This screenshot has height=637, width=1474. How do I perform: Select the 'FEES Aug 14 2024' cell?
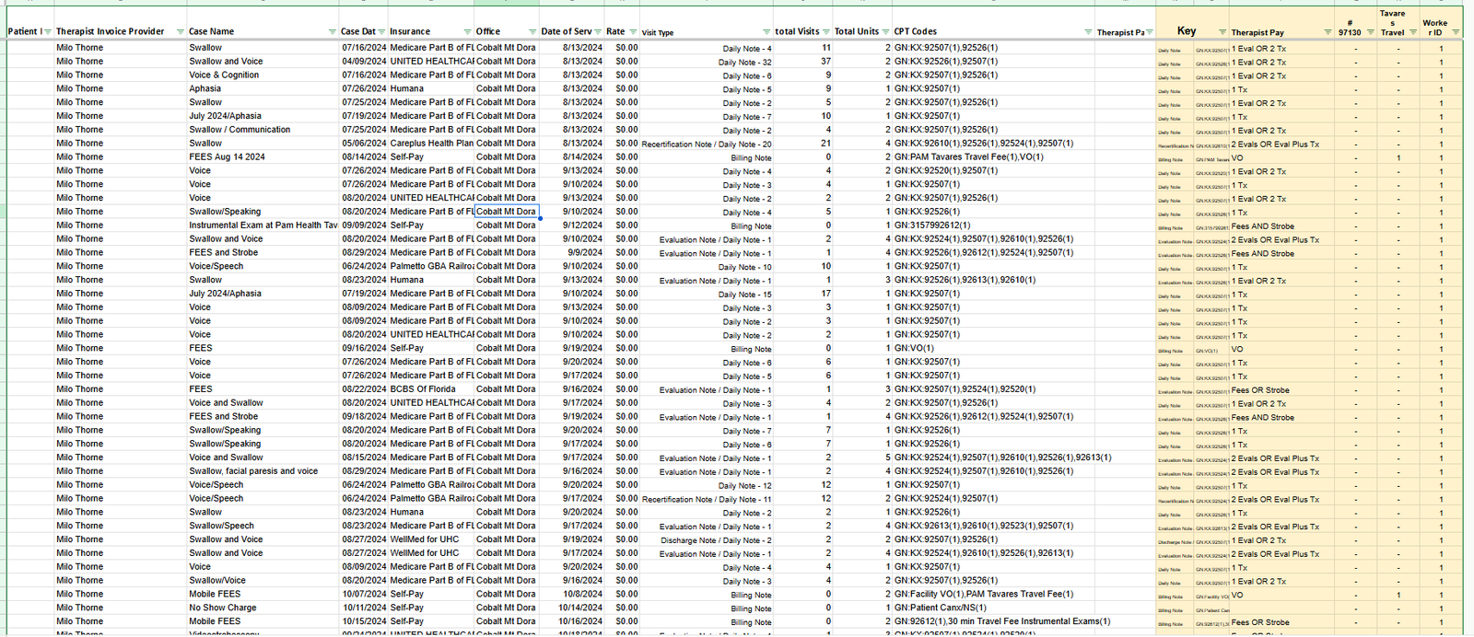263,157
